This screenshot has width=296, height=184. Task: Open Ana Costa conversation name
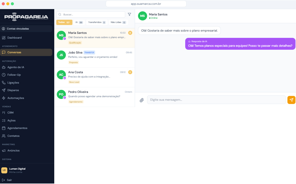[75, 72]
